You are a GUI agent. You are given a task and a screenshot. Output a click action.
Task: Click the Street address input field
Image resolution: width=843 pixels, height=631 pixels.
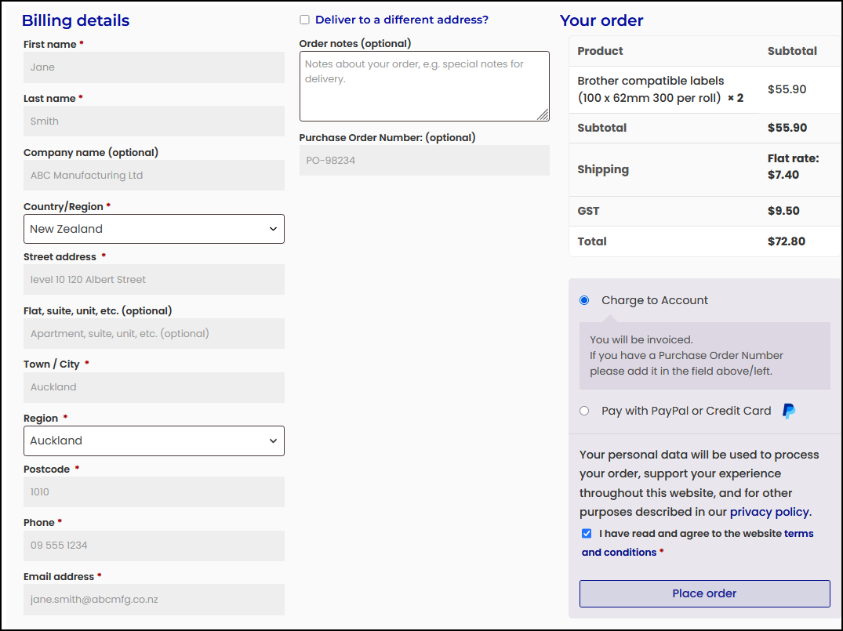pyautogui.click(x=154, y=280)
